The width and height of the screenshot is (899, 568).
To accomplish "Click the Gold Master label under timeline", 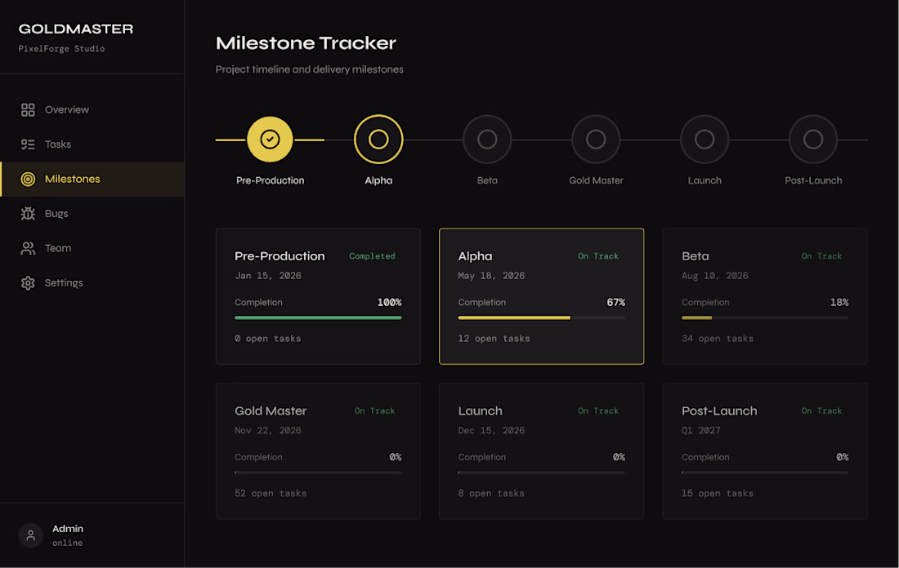I will point(596,180).
